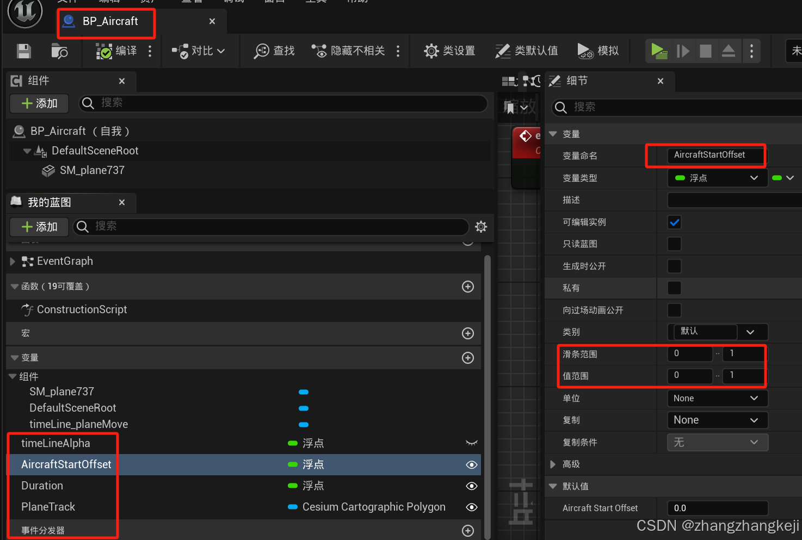Toggle AircraftStartOffset eye visibility

472,465
